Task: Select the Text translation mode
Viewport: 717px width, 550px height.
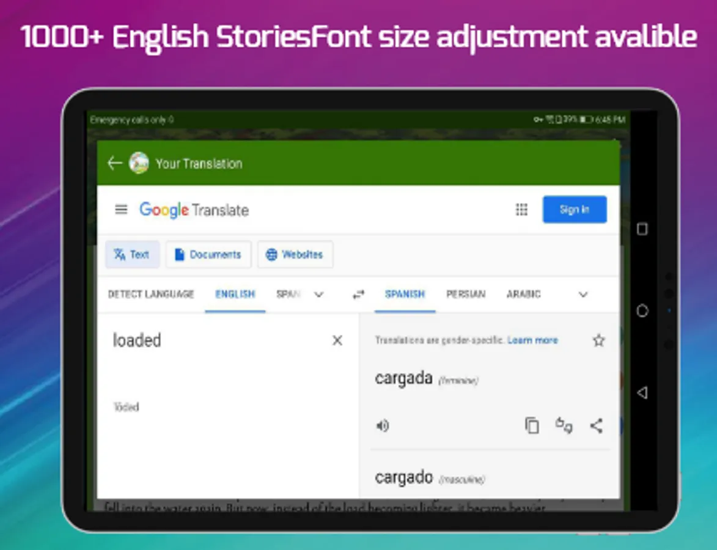Action: tap(132, 254)
